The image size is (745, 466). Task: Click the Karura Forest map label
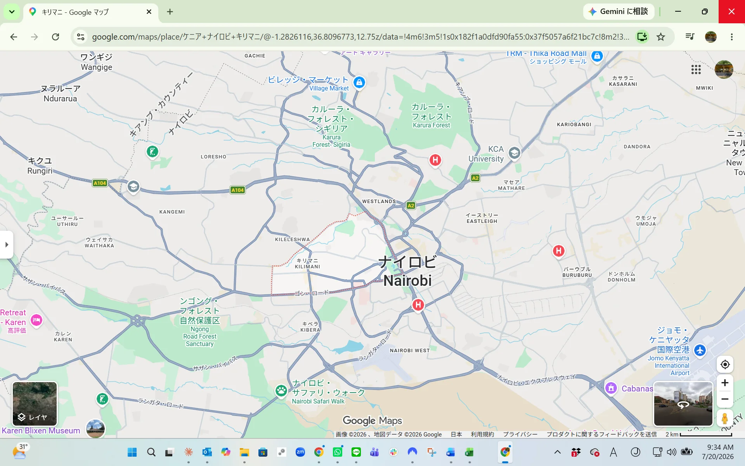(431, 115)
